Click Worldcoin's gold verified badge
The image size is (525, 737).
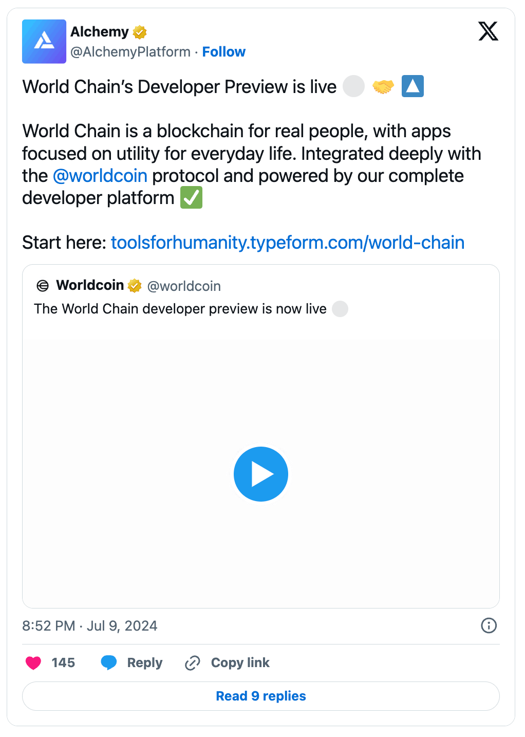pos(135,286)
